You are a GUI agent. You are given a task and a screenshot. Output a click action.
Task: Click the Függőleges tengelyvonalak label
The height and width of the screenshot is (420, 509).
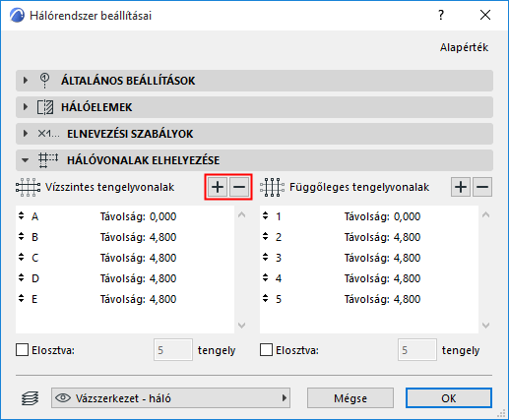359,187
